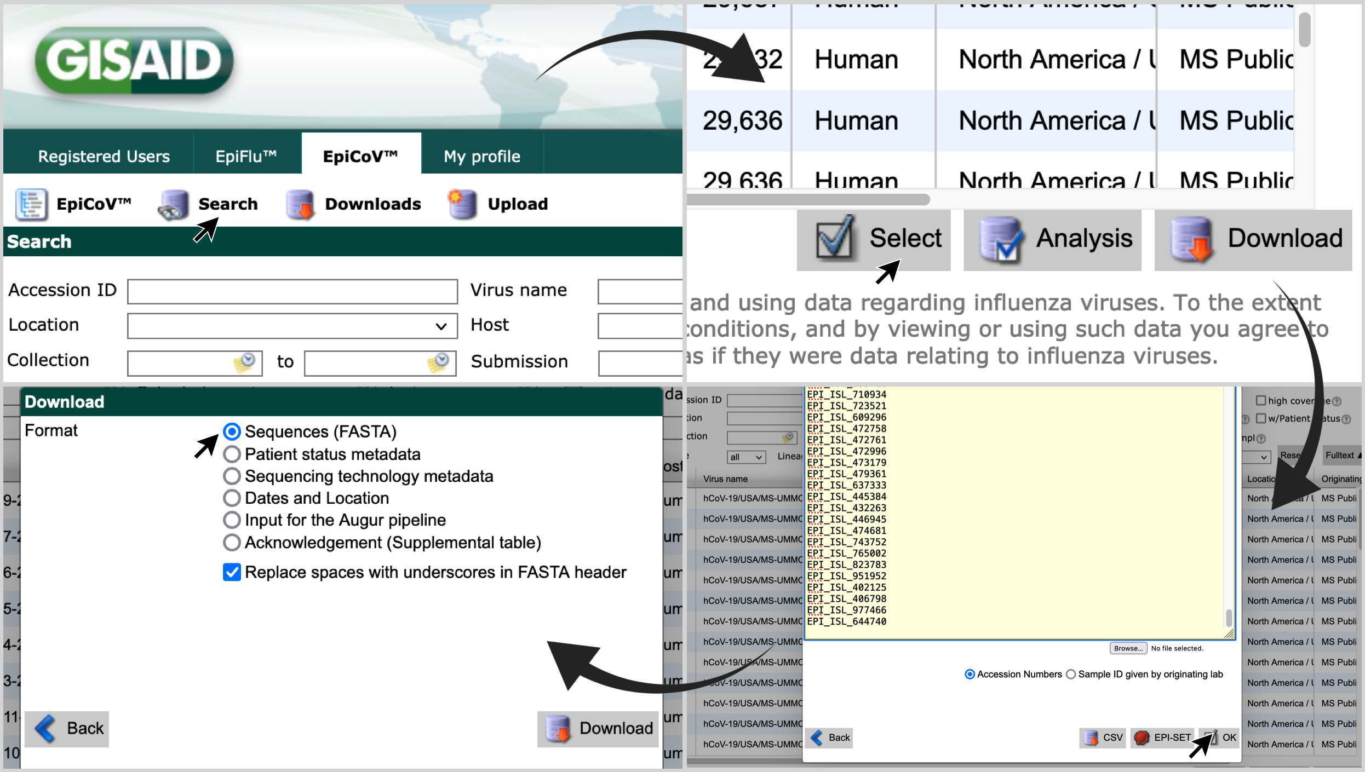The image size is (1365, 772).
Task: Click the Virus name column header
Action: tap(725, 479)
